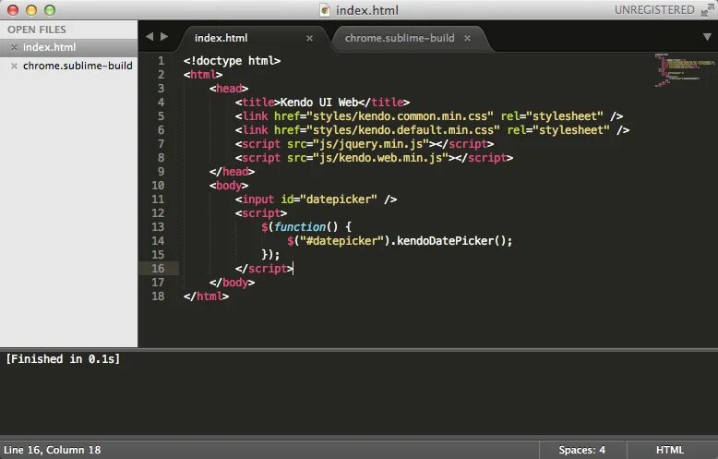
Task: Close chrome.sublime-build tab with its x icon
Action: [467, 39]
